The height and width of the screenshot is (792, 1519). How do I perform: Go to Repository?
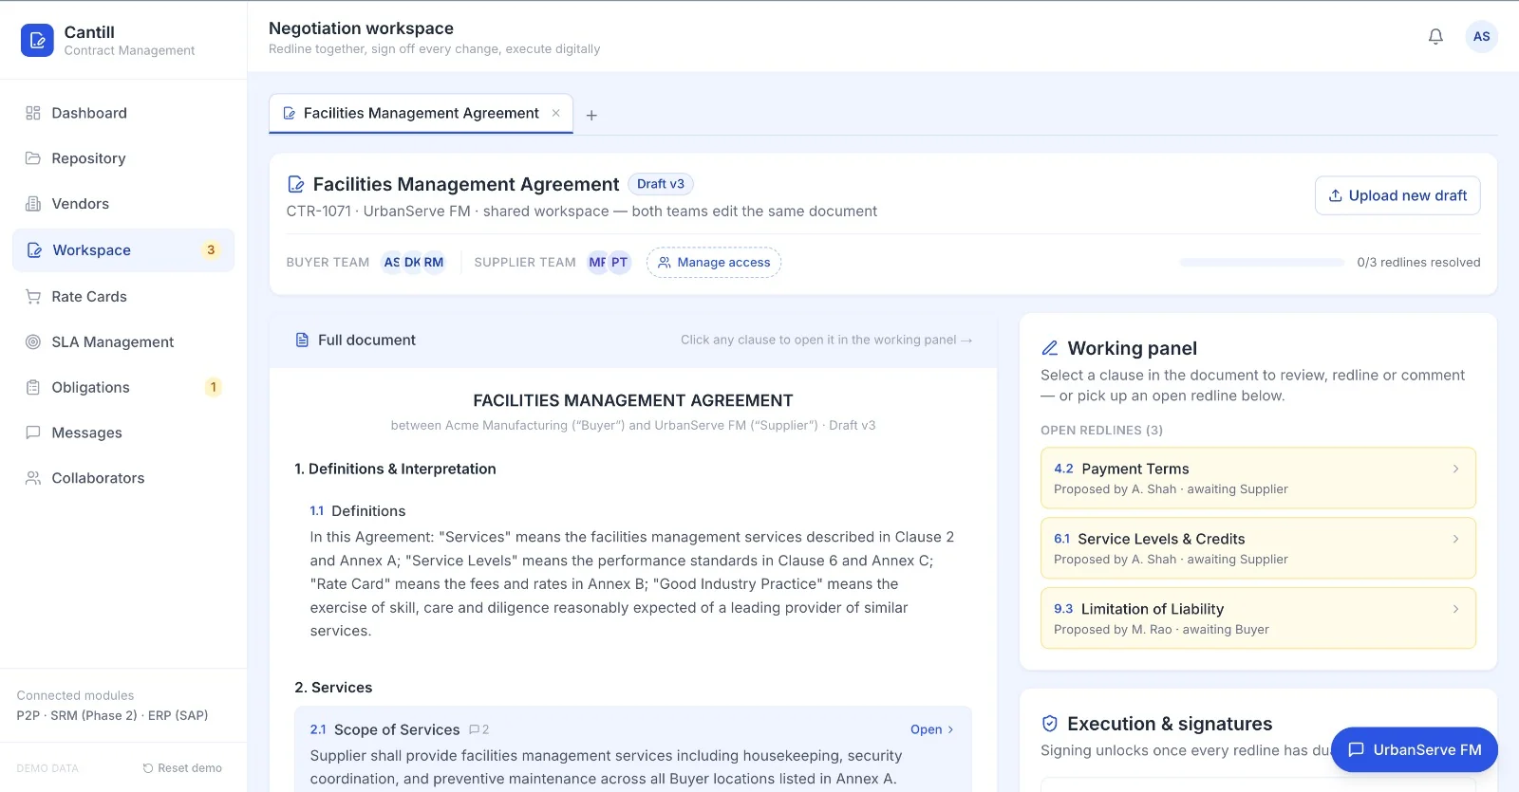[123, 158]
